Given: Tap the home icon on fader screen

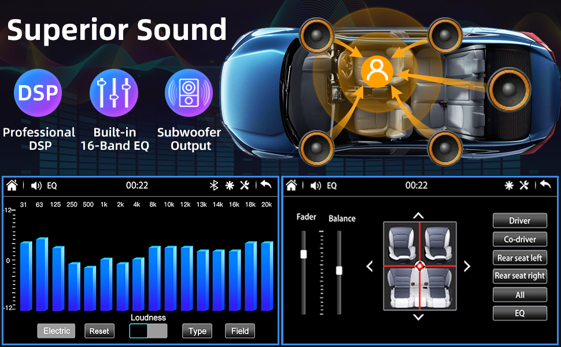Looking at the screenshot, I should point(291,186).
